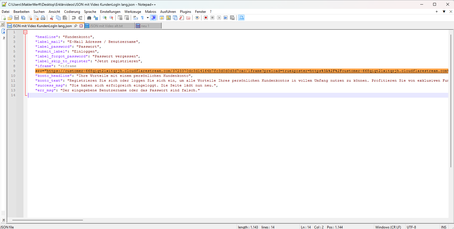
Task: Click the Save All toolbar icon
Action: [23, 18]
